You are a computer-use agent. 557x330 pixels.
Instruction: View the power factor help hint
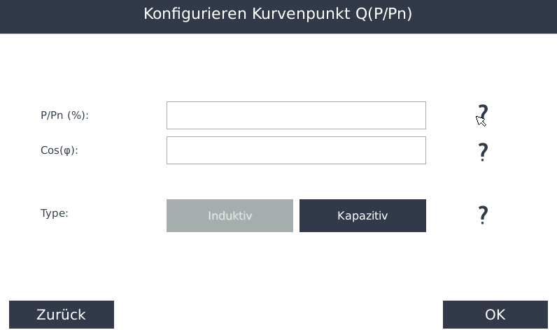[x=482, y=152]
